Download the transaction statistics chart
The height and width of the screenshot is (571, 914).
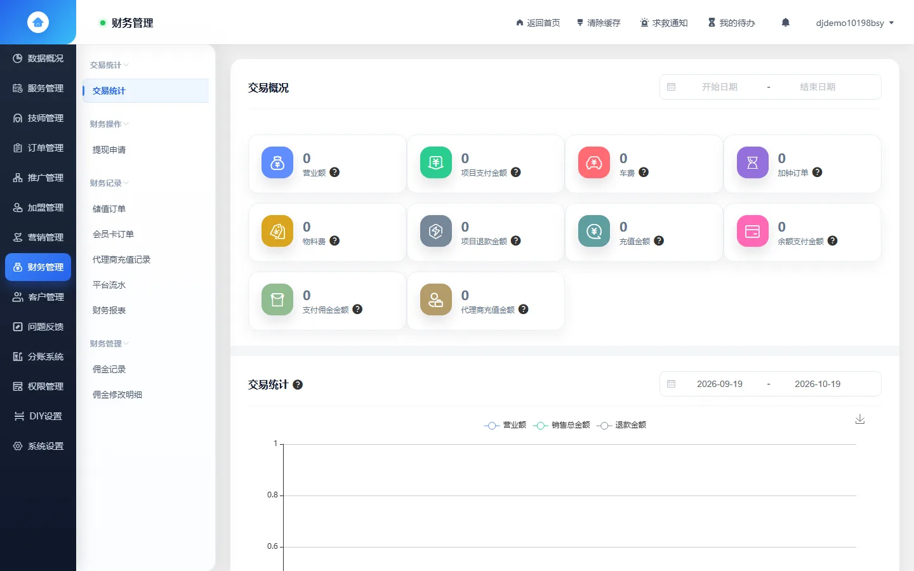click(x=860, y=419)
